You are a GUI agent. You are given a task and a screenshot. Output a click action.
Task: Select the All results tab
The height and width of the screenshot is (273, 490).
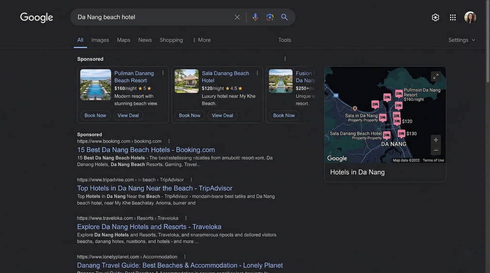[81, 40]
